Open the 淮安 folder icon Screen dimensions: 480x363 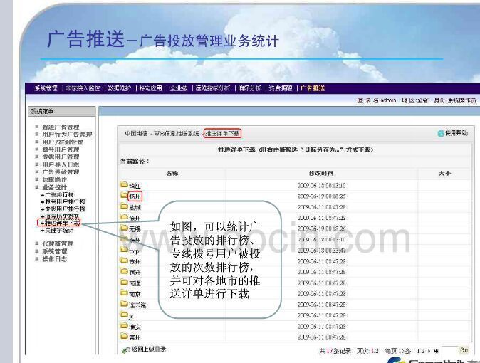click(x=124, y=327)
